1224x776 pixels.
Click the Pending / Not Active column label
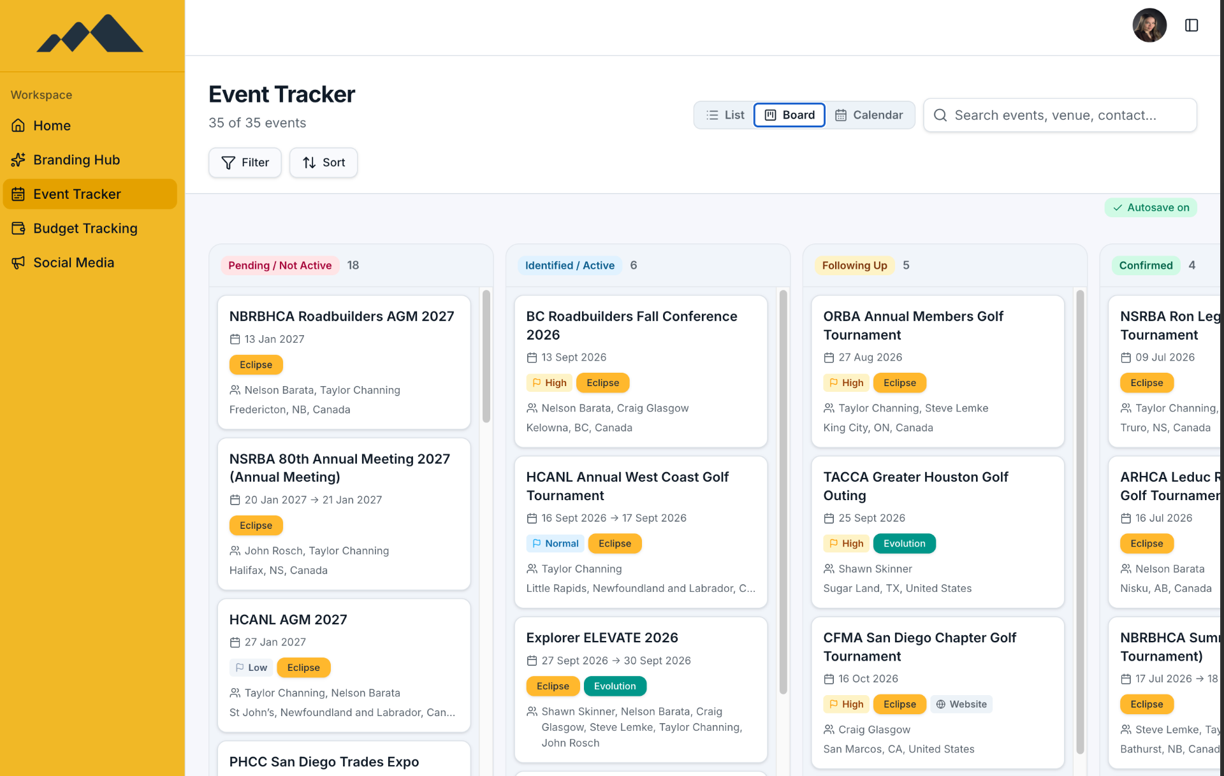(280, 266)
